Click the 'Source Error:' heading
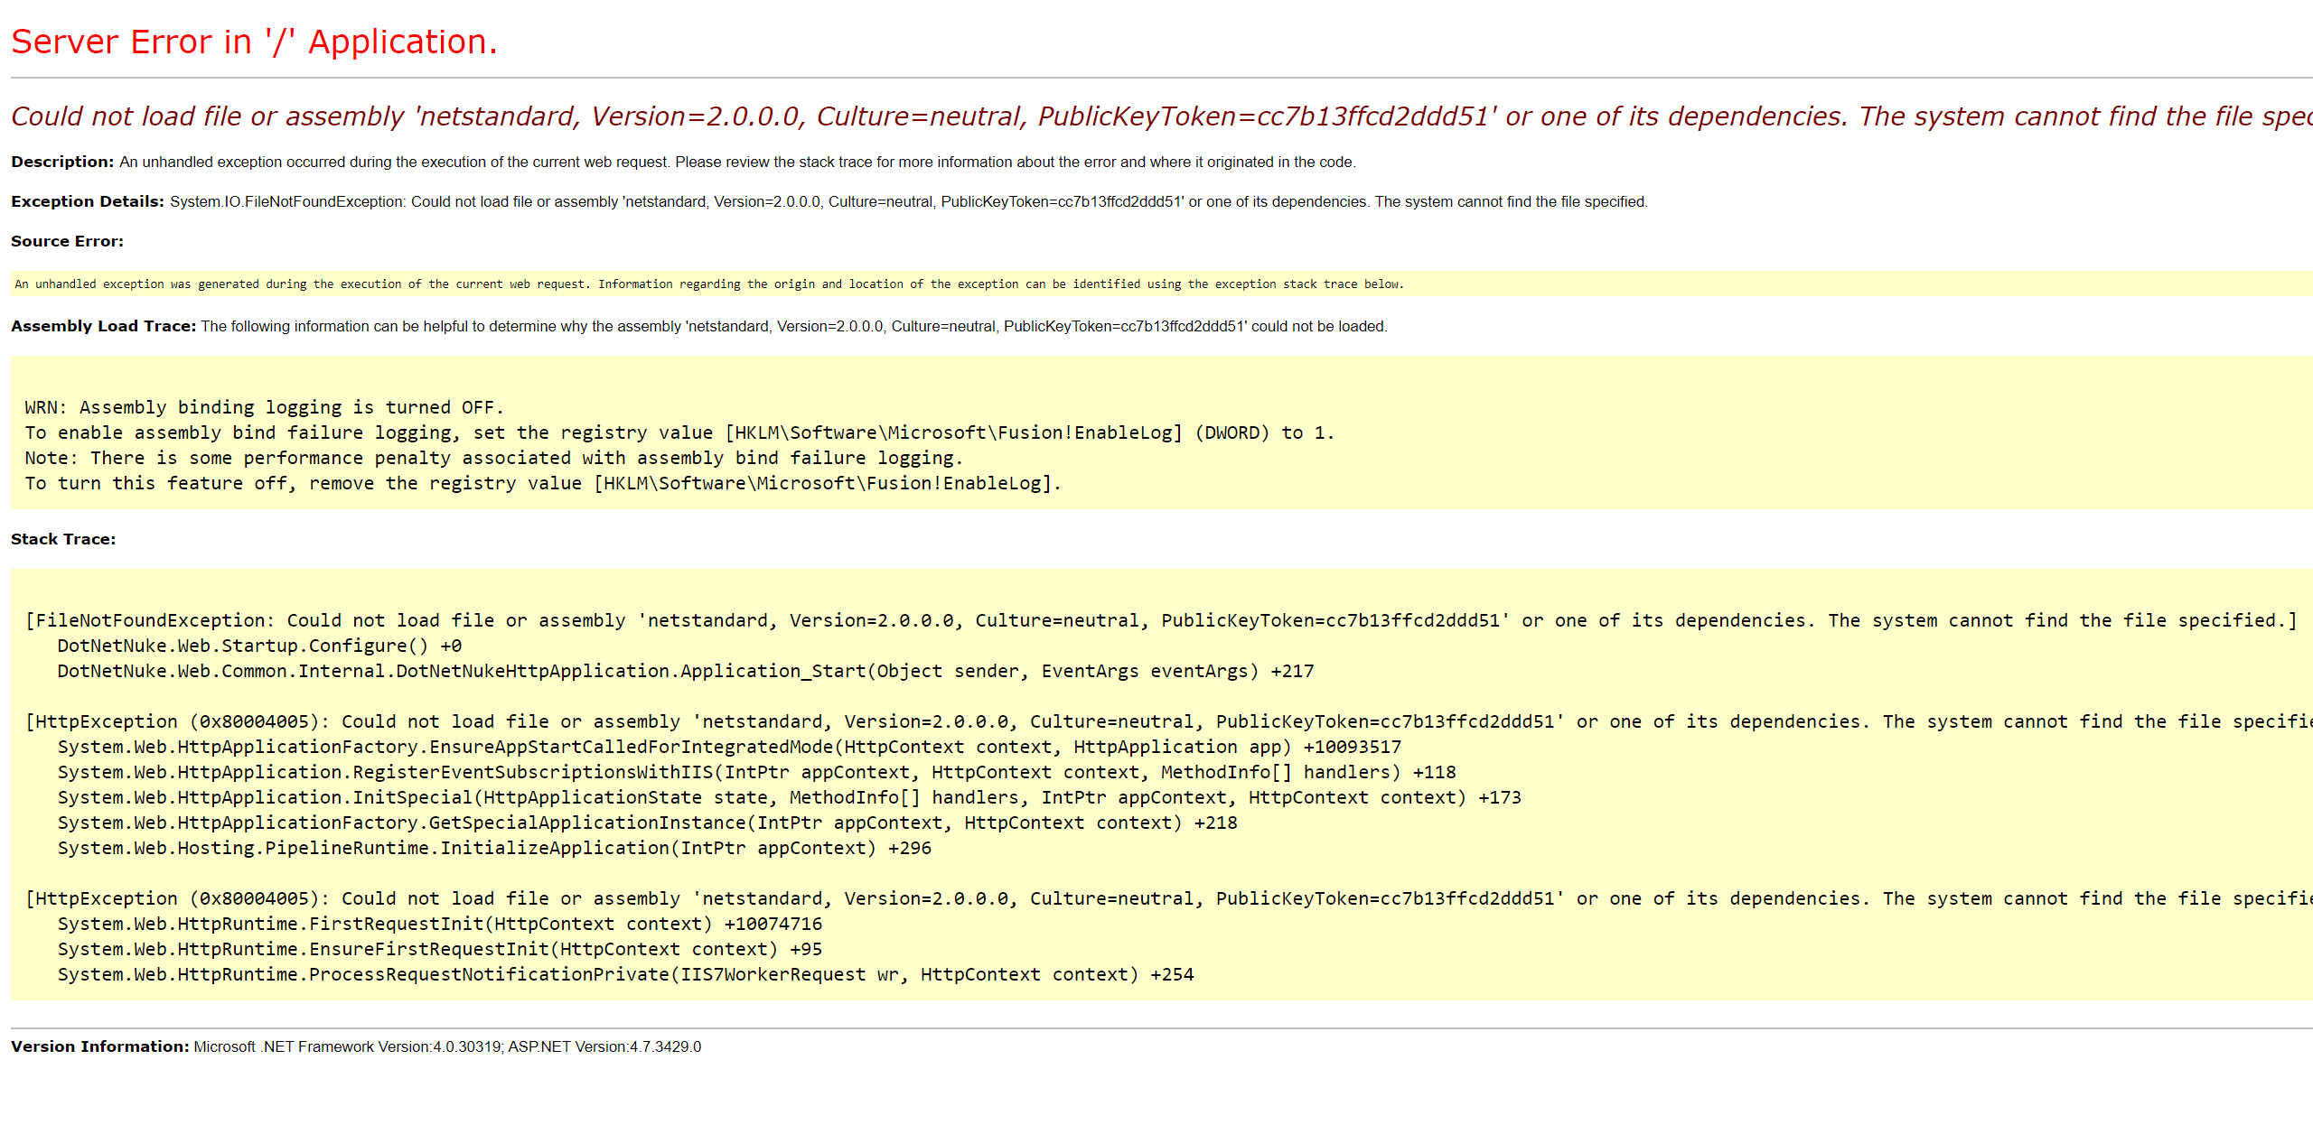The width and height of the screenshot is (2313, 1125). tap(67, 241)
